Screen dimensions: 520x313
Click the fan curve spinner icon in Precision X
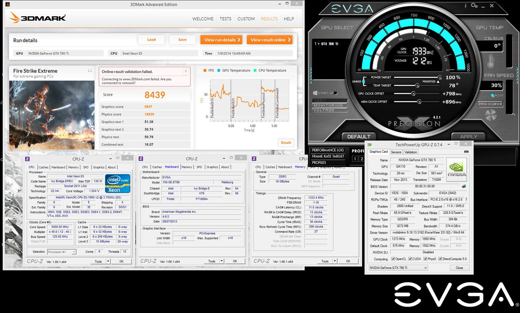click(491, 115)
